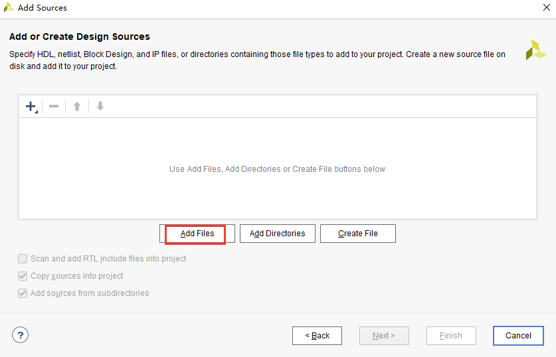This screenshot has height=357, width=556.
Task: Uncheck Copy sources into project
Action: (x=23, y=276)
